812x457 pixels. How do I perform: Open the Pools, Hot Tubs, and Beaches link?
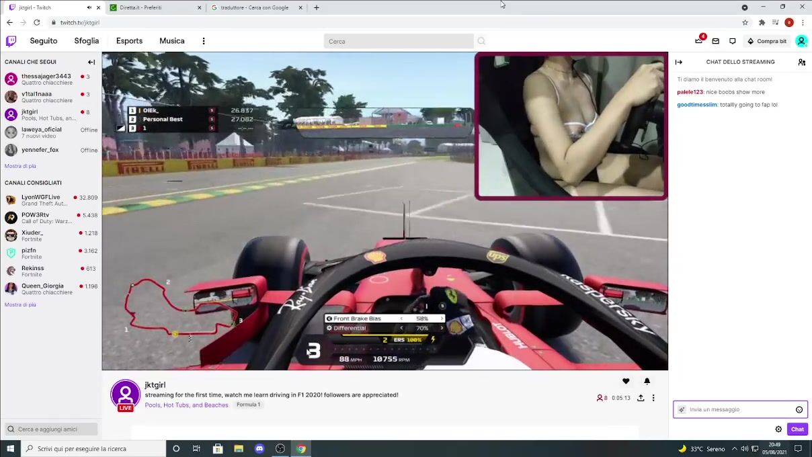tap(186, 405)
